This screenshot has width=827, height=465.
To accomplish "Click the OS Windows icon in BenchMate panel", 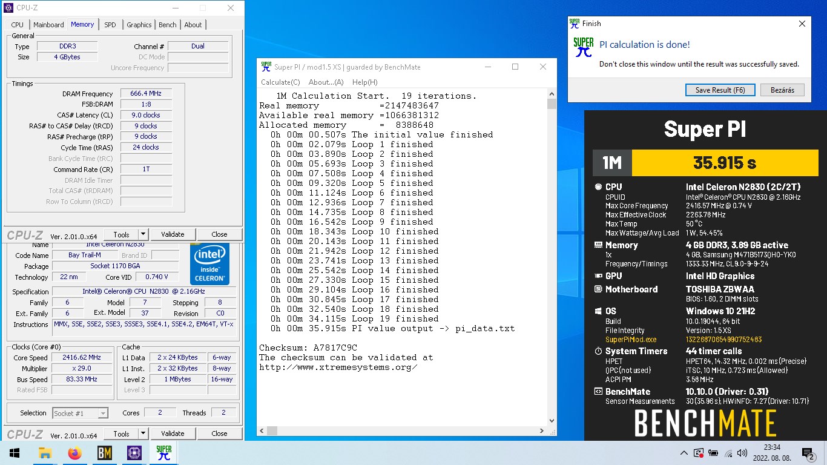I will (598, 311).
